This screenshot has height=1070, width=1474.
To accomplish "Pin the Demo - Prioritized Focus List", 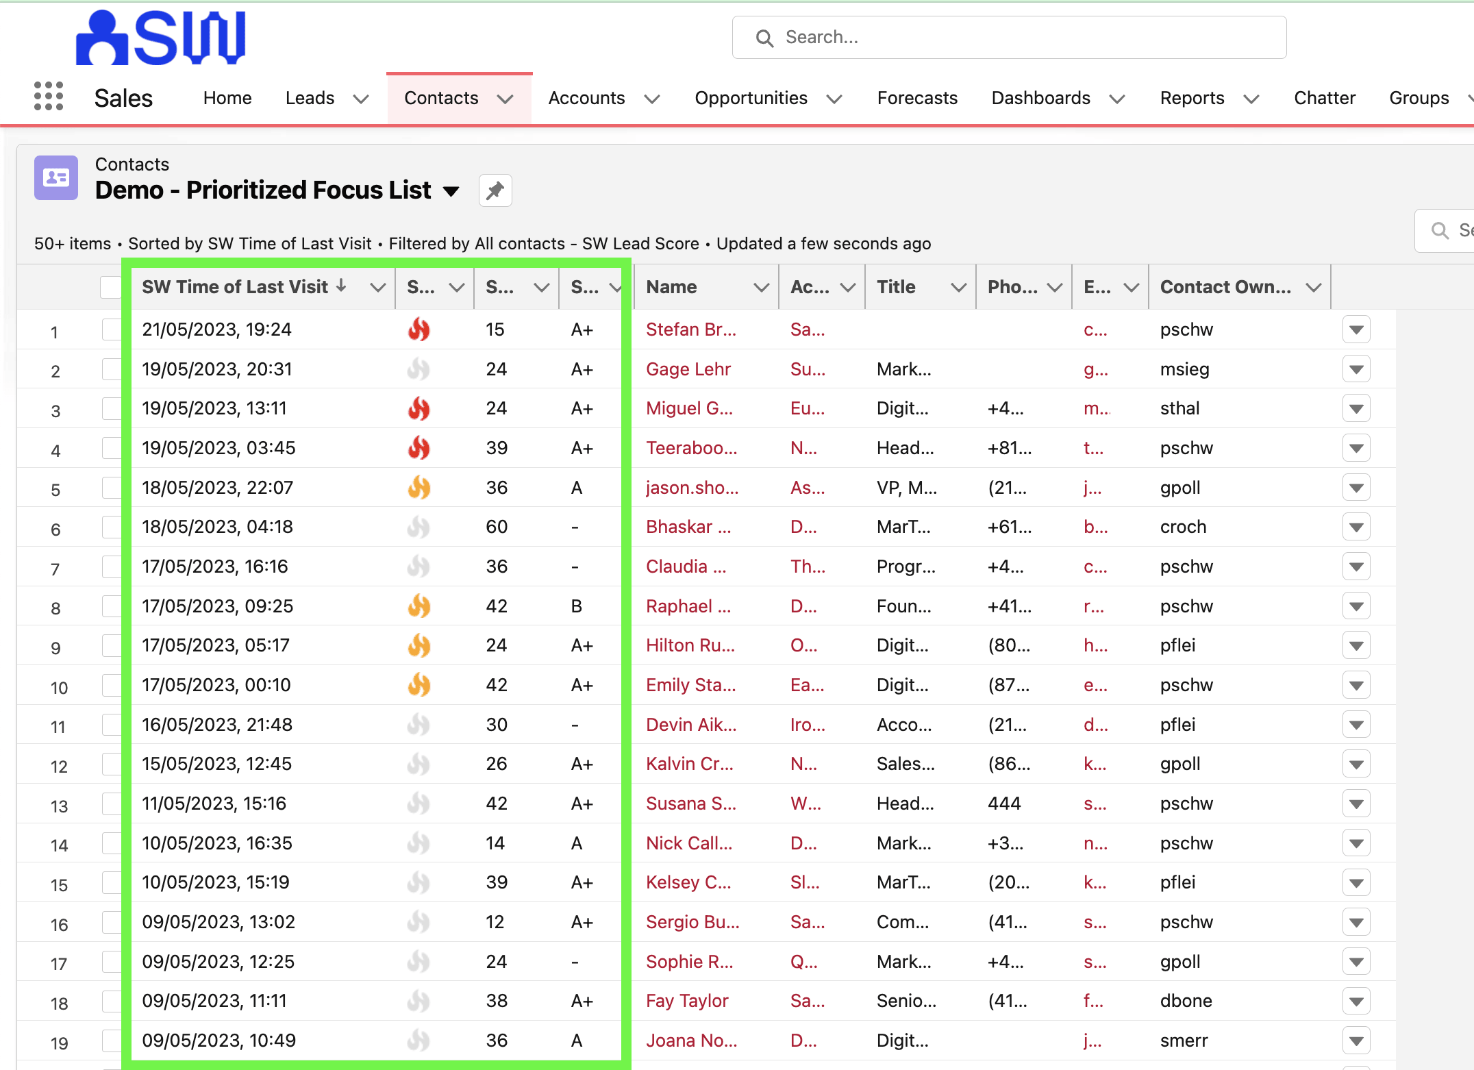I will [495, 190].
